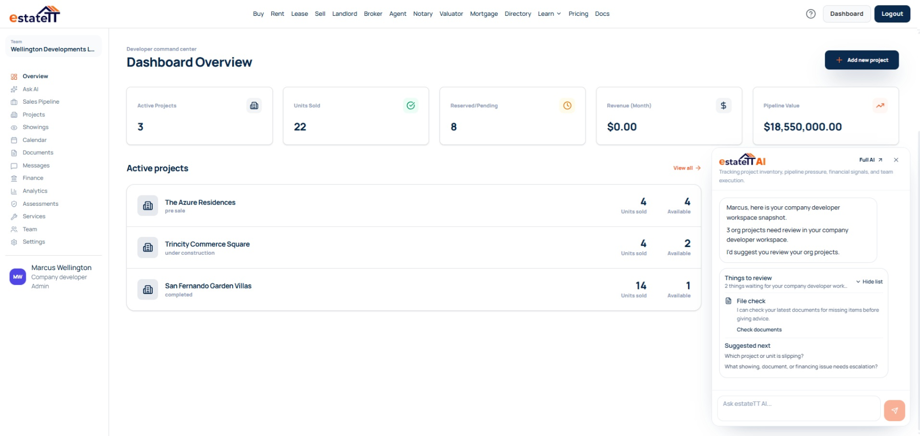Click the Services wrench icon
The image size is (920, 436).
pyautogui.click(x=14, y=216)
